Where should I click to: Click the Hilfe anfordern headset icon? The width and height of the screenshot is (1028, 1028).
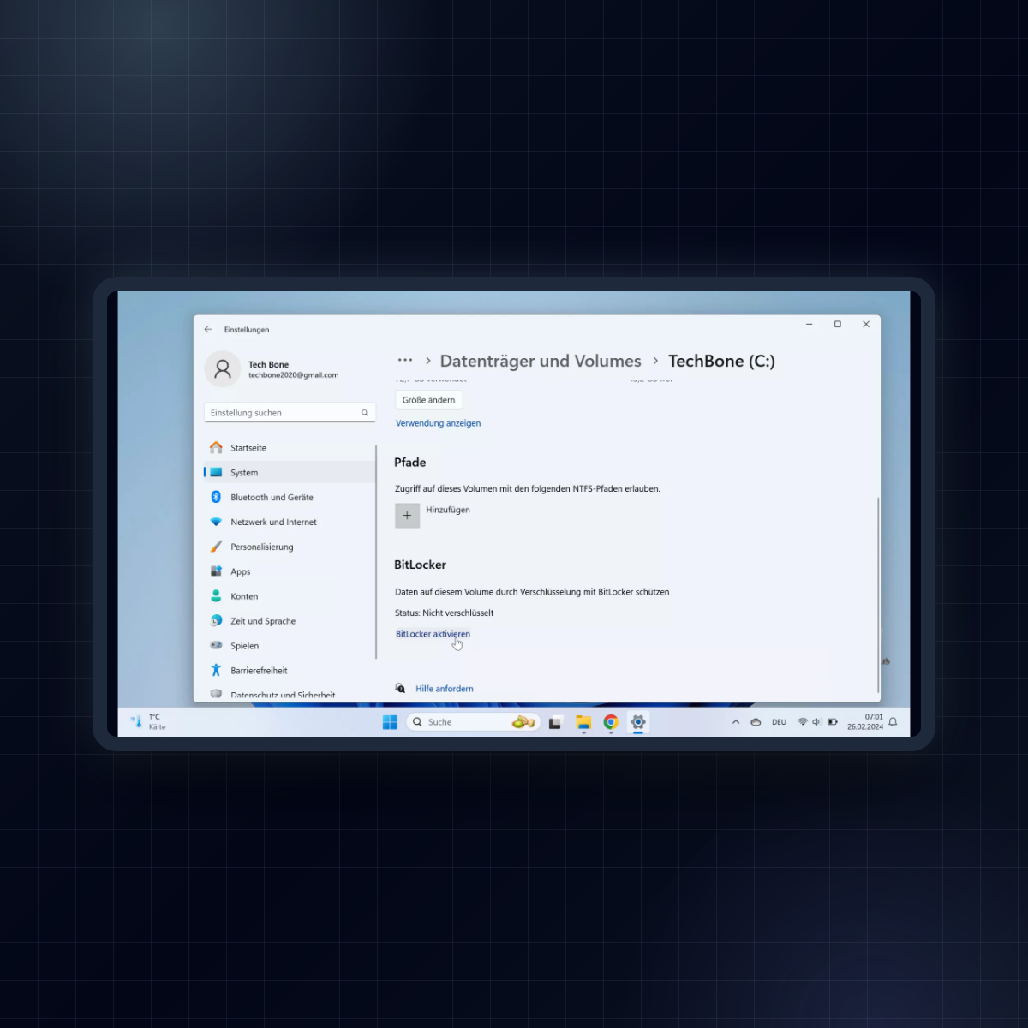(400, 689)
